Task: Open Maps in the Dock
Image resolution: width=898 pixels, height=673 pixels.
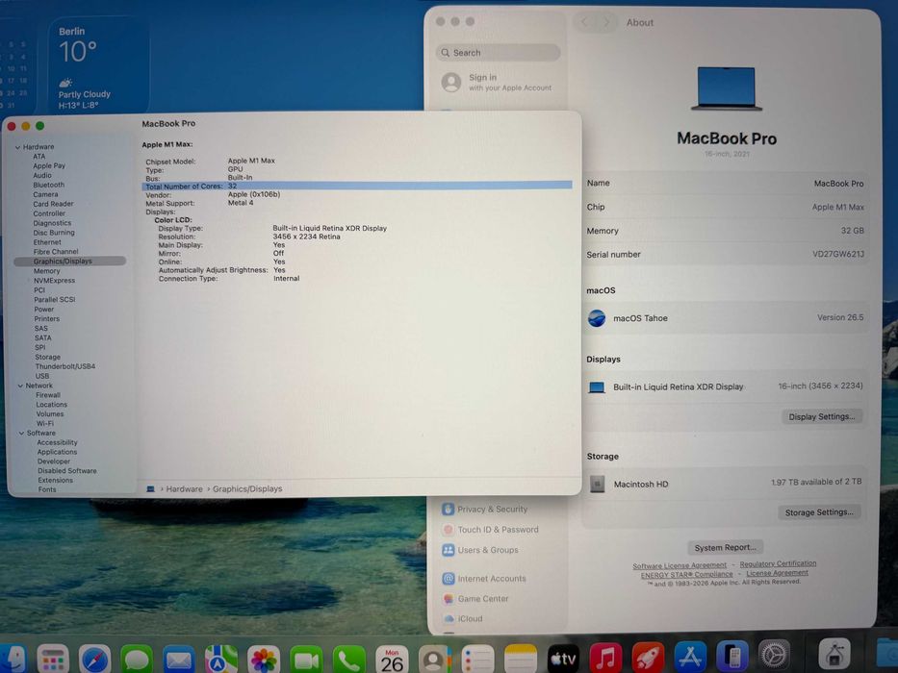Action: [x=221, y=659]
